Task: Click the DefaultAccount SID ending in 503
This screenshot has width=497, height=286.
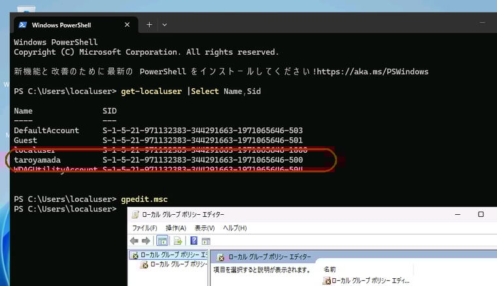Action: click(203, 131)
